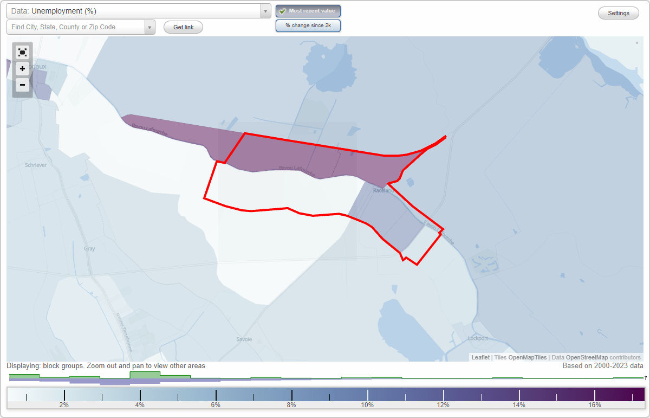This screenshot has width=650, height=418.
Task: Click the 'Based on 2000-2023 data' text
Action: pyautogui.click(x=603, y=366)
